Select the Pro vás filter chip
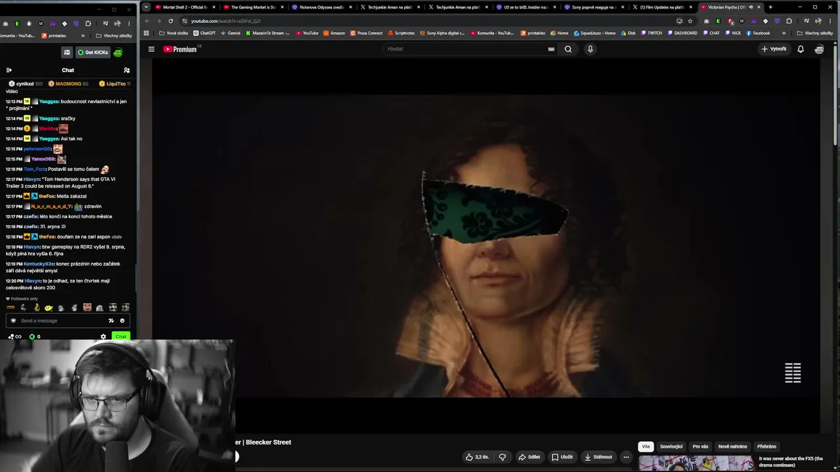Screen dimensions: 840x472 [700, 446]
